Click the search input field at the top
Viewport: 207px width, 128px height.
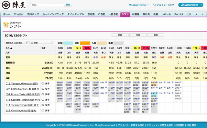[x=47, y=5]
